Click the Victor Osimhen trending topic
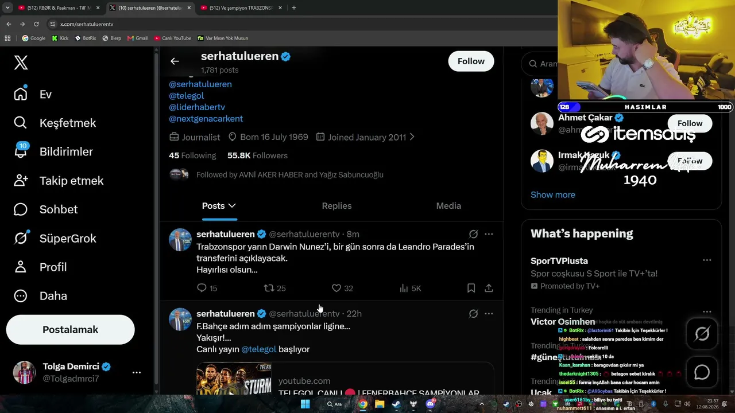Screen dimensions: 735x413 [x=563, y=322]
